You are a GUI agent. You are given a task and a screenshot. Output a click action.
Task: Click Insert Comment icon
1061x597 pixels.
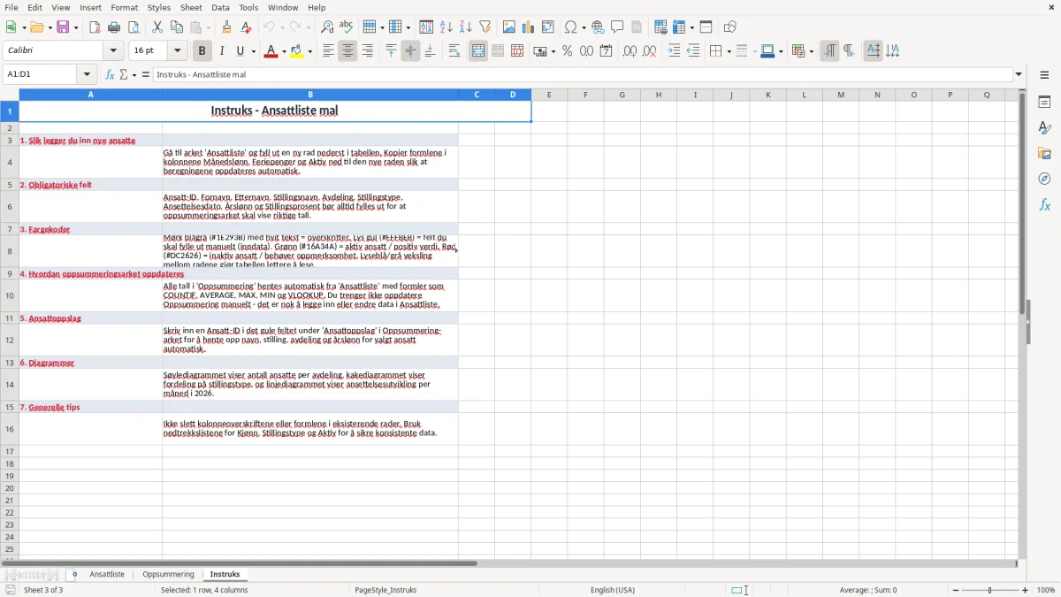click(618, 27)
